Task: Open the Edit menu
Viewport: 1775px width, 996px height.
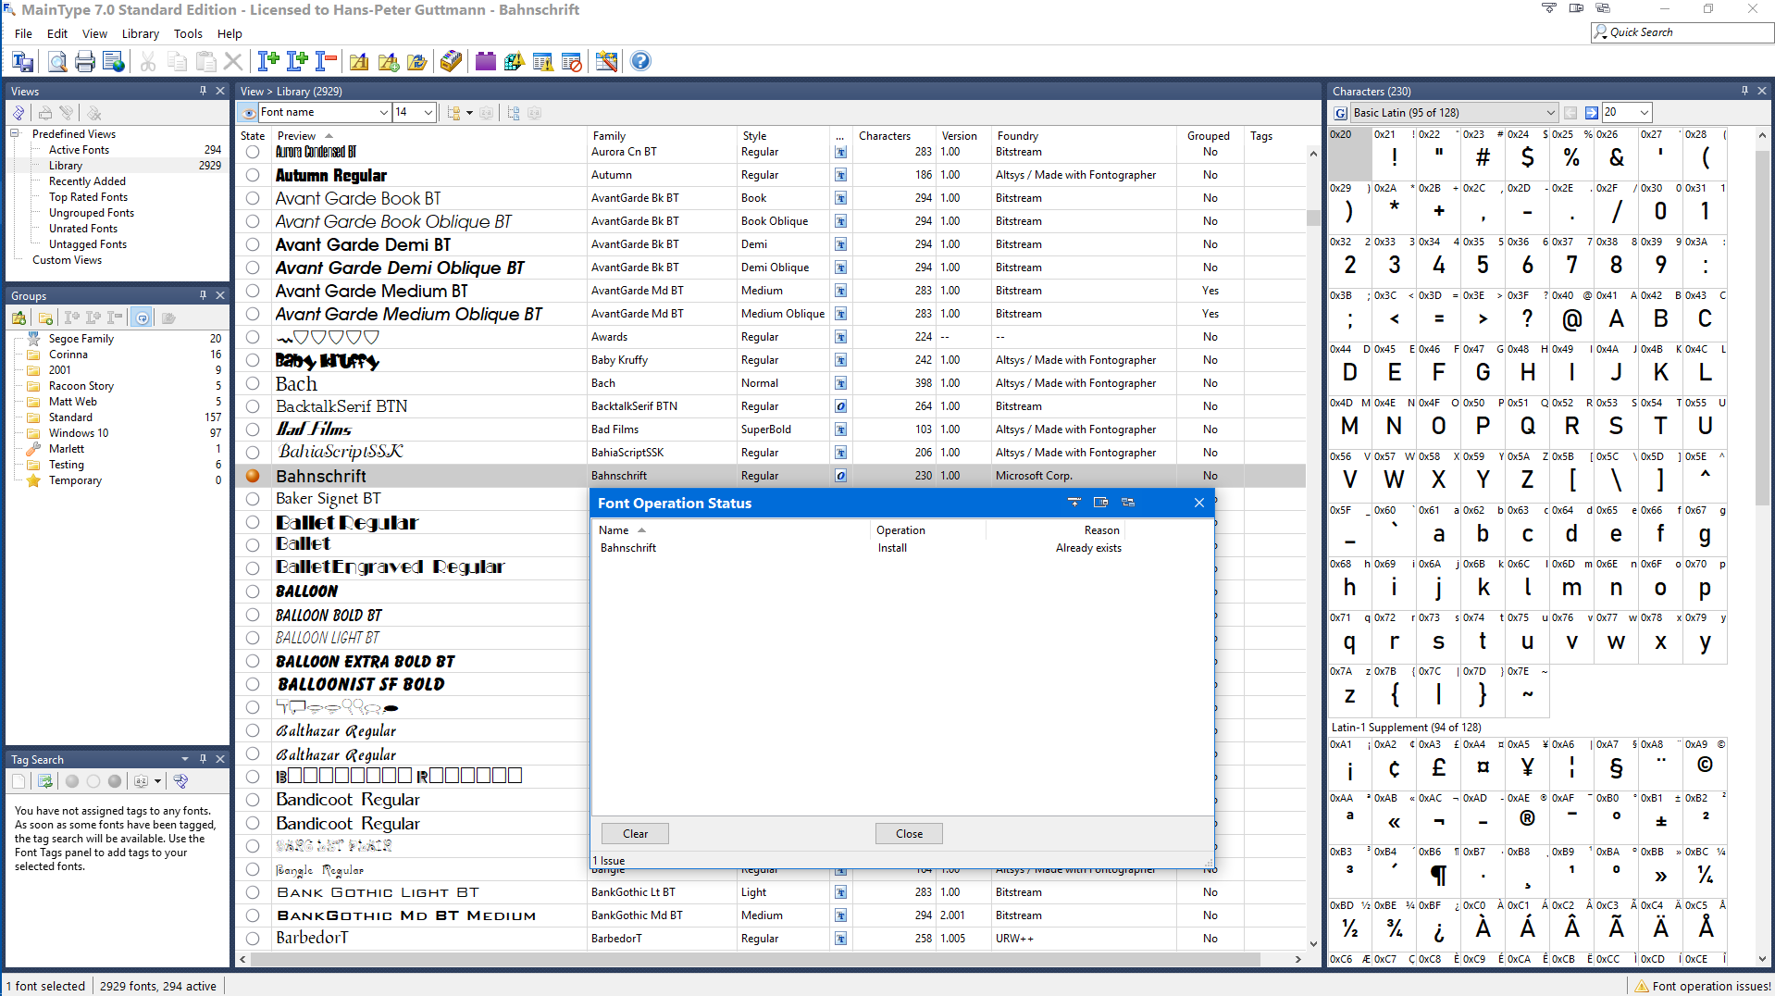Action: (57, 34)
